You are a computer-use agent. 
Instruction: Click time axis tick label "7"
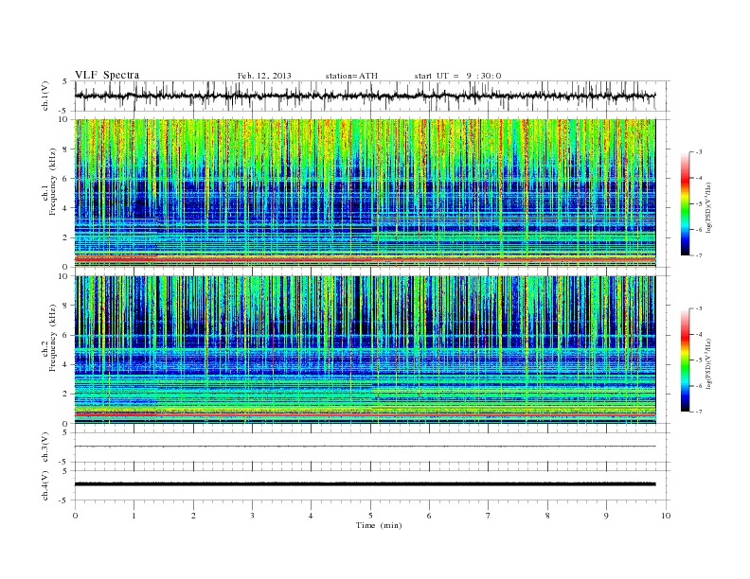489,516
